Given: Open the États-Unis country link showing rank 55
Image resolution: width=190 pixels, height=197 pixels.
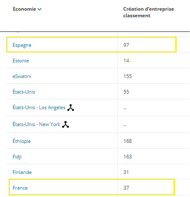Looking at the screenshot, I should coord(24,92).
